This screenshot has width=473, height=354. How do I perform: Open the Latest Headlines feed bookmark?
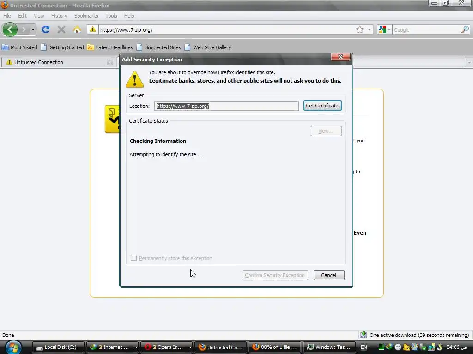(110, 47)
